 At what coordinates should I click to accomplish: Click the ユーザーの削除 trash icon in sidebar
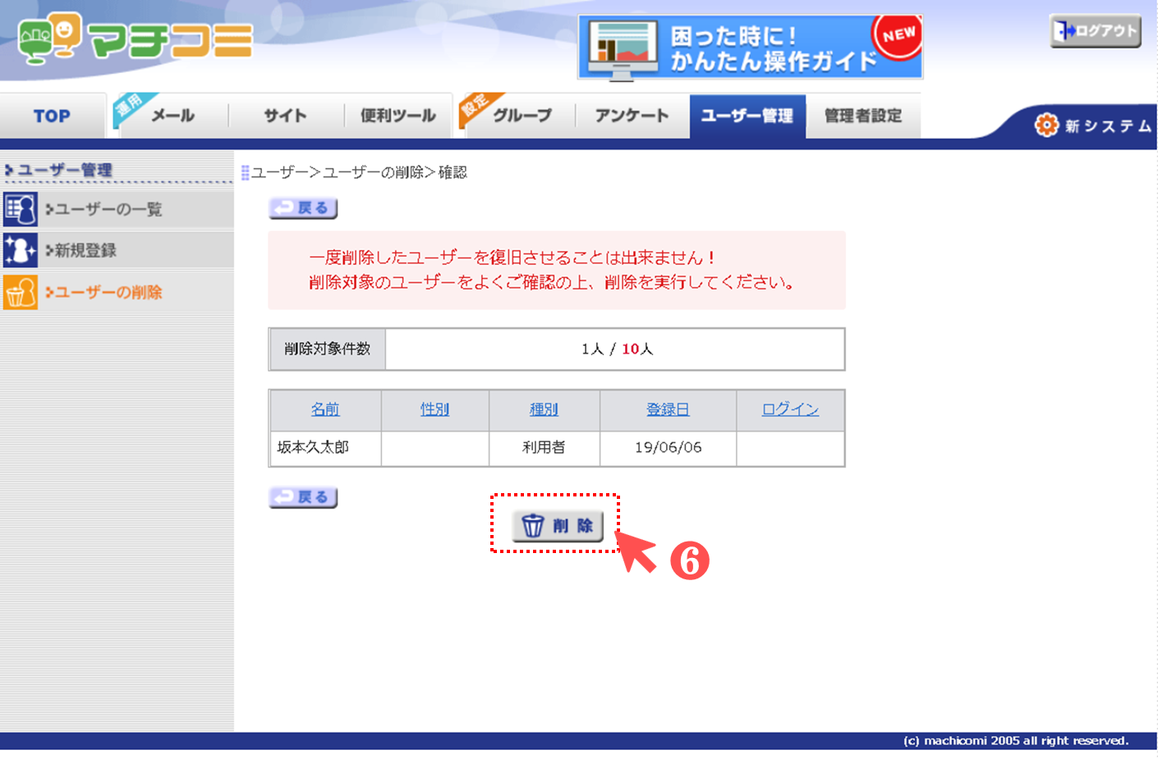coord(21,292)
